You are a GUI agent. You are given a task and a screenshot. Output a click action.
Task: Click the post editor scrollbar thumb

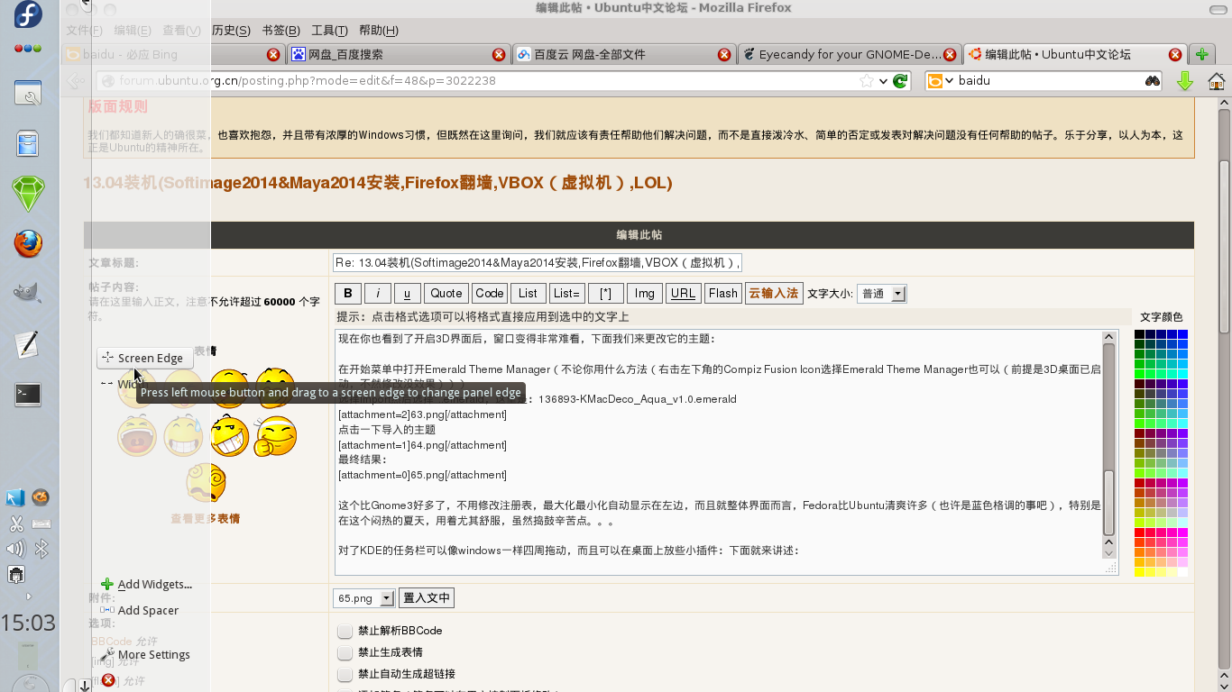click(x=1109, y=501)
